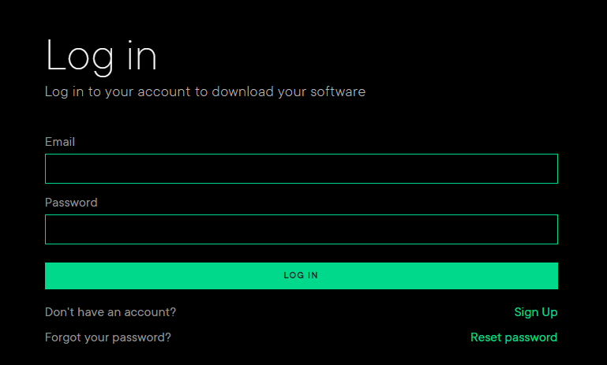This screenshot has height=365, width=607.
Task: Click the green link next to "Forgot your password?"
Action: (513, 337)
